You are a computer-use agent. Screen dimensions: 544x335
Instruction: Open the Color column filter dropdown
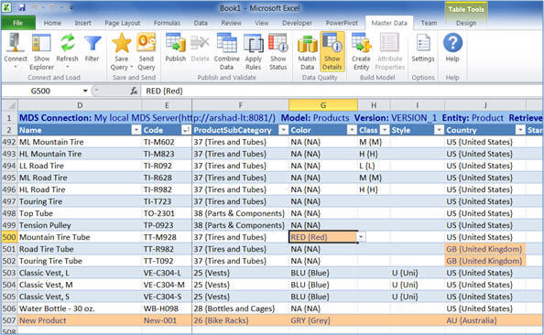tap(352, 130)
